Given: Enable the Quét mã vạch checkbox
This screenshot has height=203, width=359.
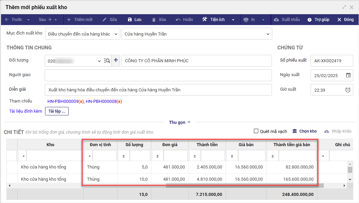Looking at the screenshot, I should [256, 131].
